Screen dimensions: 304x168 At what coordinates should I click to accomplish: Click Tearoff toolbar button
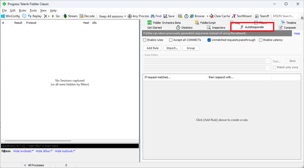262,16
